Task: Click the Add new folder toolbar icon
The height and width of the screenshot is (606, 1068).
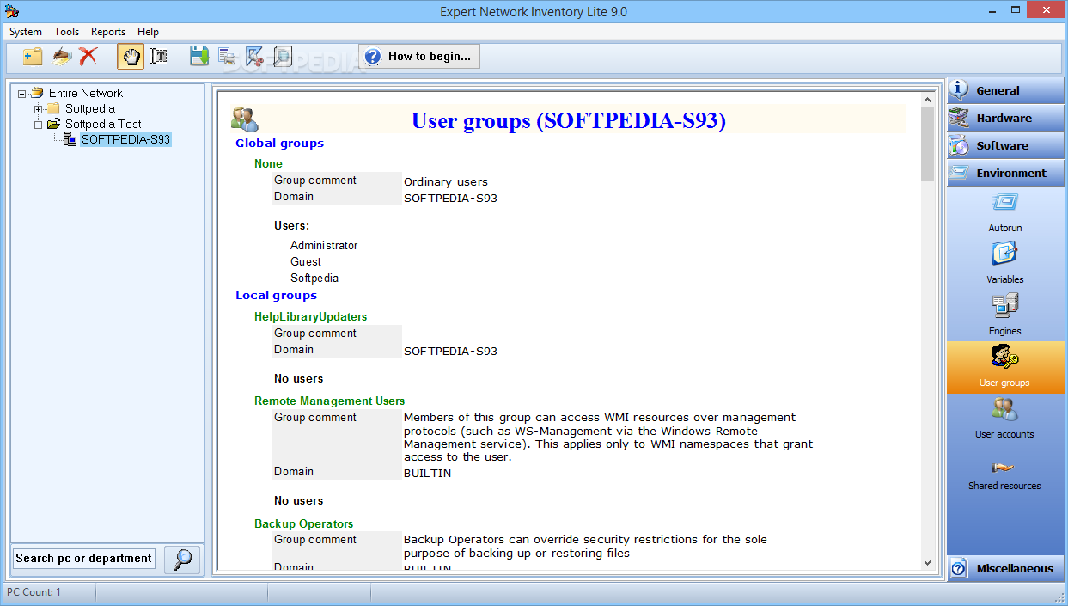Action: click(x=33, y=57)
